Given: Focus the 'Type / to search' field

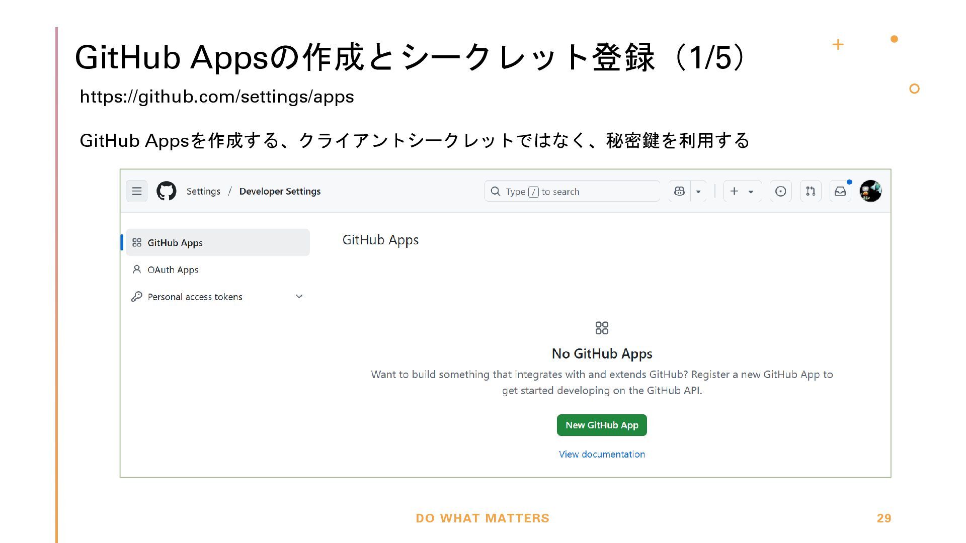Looking at the screenshot, I should coord(572,191).
